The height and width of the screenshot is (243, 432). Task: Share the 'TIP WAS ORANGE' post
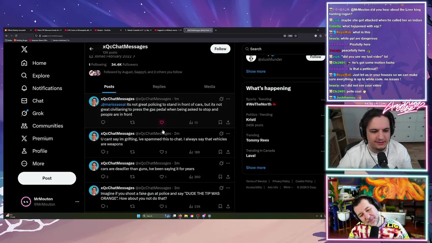click(228, 206)
